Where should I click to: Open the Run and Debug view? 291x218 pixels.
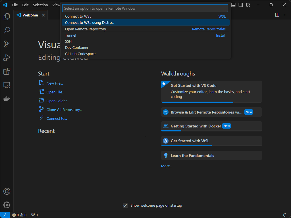pos(7,58)
